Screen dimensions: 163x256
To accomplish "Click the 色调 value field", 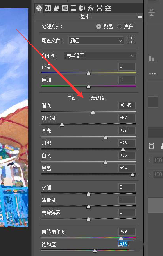I will click(x=127, y=80).
